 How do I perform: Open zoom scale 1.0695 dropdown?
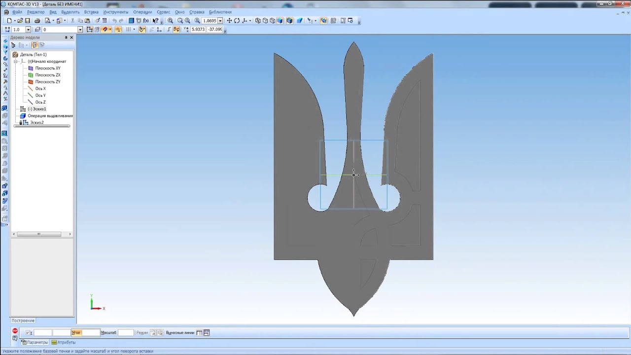(x=220, y=21)
